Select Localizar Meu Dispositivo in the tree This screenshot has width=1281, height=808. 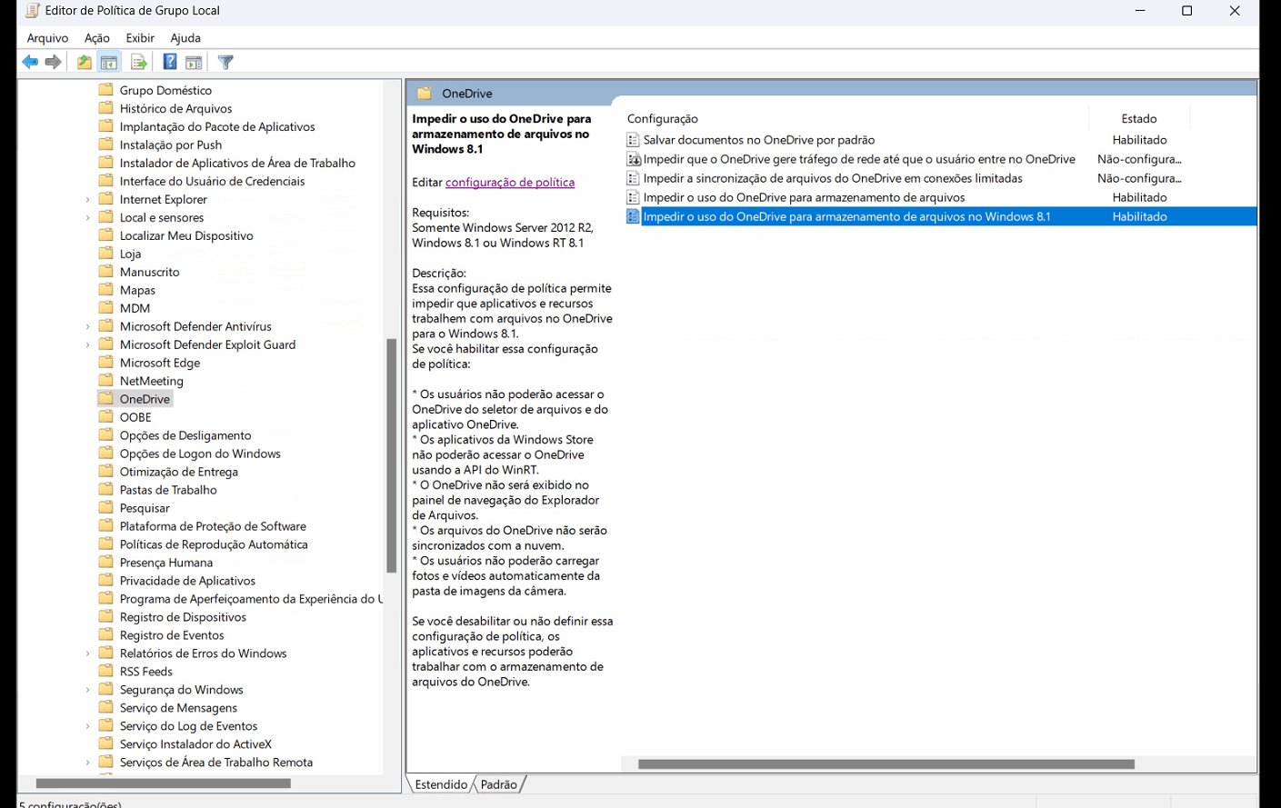point(186,235)
